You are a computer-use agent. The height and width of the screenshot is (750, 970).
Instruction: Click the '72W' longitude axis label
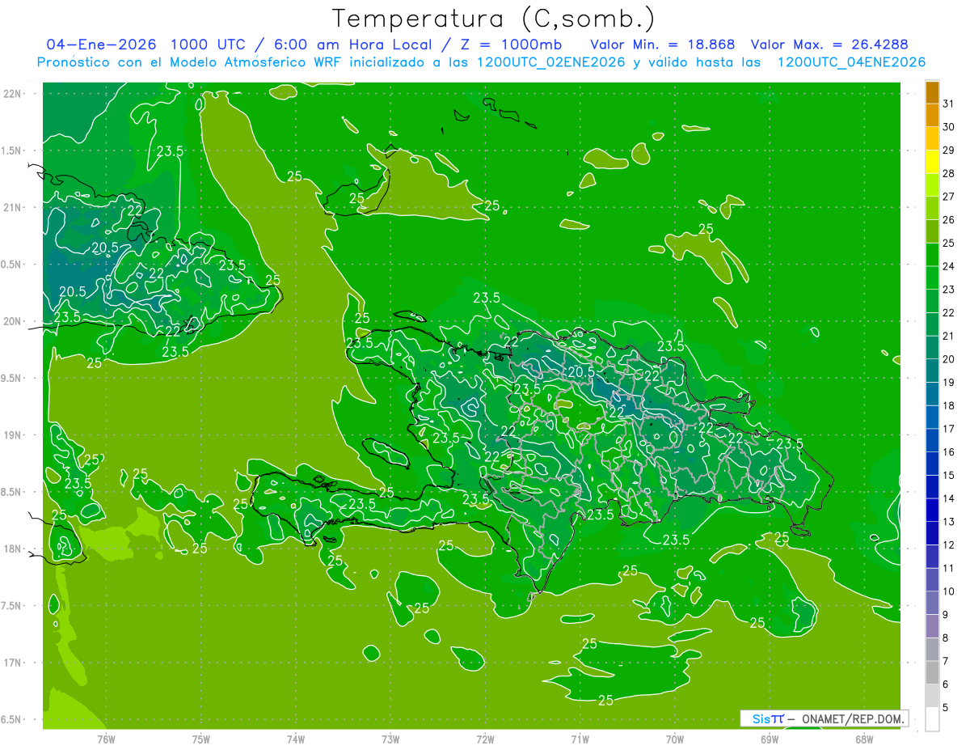coord(485,739)
